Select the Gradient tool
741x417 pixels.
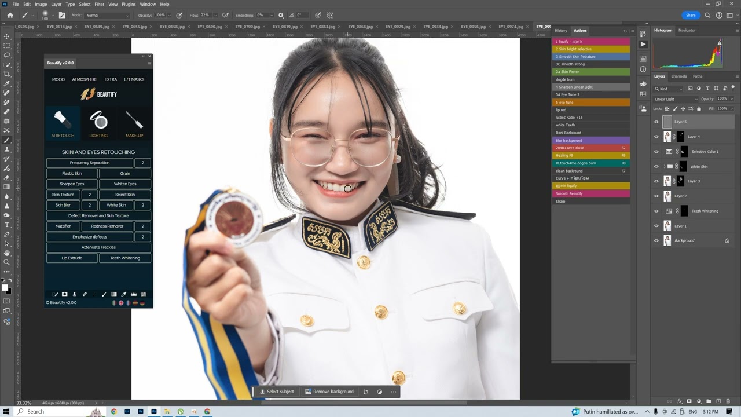tap(7, 187)
